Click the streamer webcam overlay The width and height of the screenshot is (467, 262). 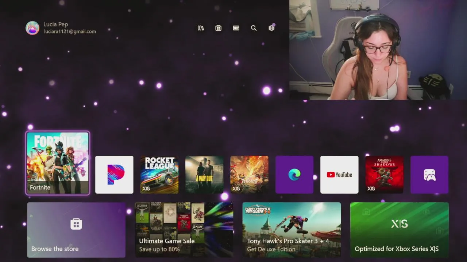coord(378,50)
